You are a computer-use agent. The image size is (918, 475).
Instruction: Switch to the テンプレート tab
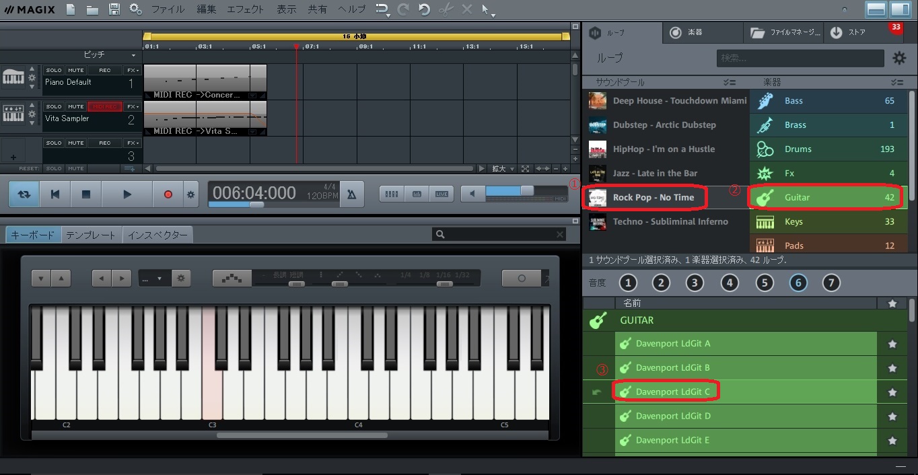click(92, 235)
